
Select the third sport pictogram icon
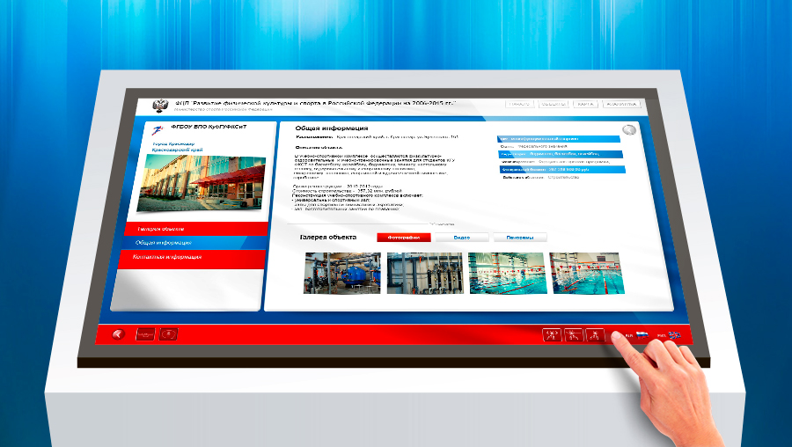[x=596, y=335]
